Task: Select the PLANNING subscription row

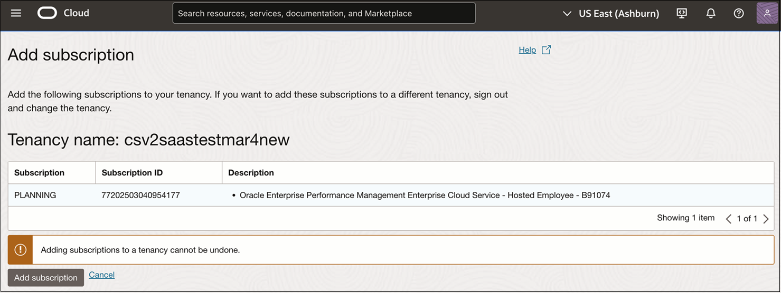Action: pyautogui.click(x=35, y=195)
